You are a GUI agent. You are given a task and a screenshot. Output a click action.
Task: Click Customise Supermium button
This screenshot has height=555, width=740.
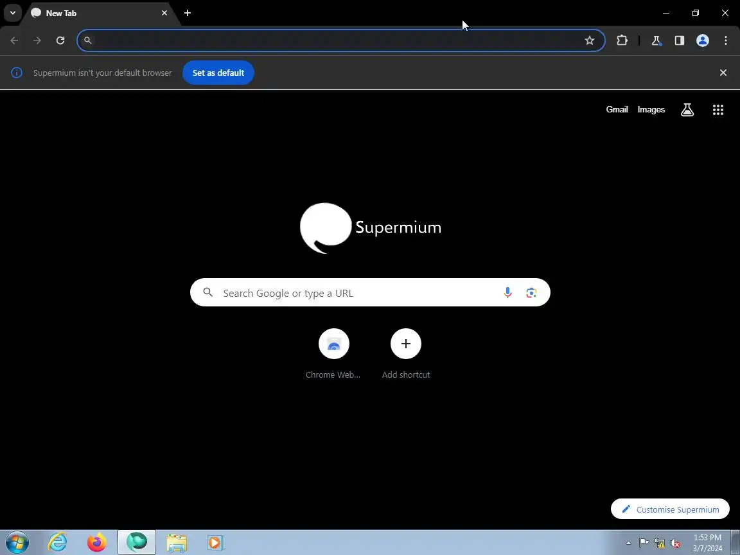pos(670,509)
